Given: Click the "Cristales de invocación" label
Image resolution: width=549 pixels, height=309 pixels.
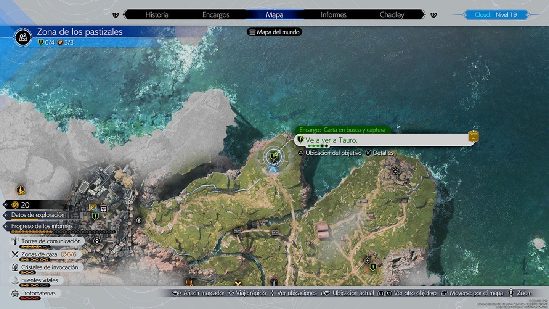Looking at the screenshot, I should (50, 267).
